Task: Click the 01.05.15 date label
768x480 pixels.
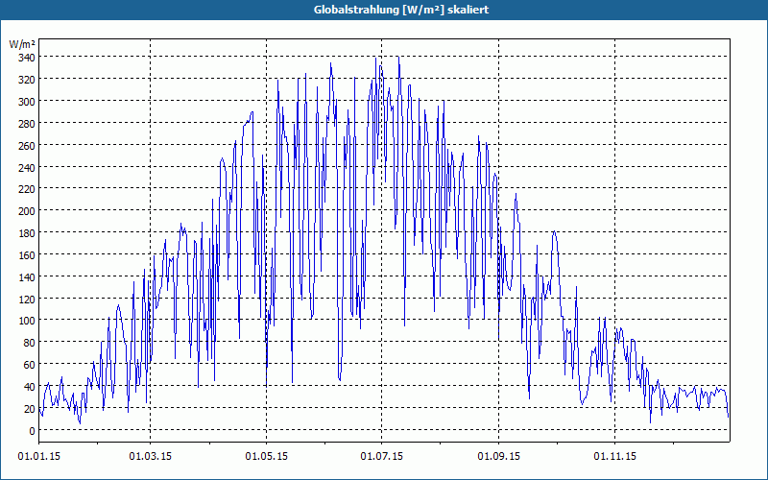Action: 267,457
